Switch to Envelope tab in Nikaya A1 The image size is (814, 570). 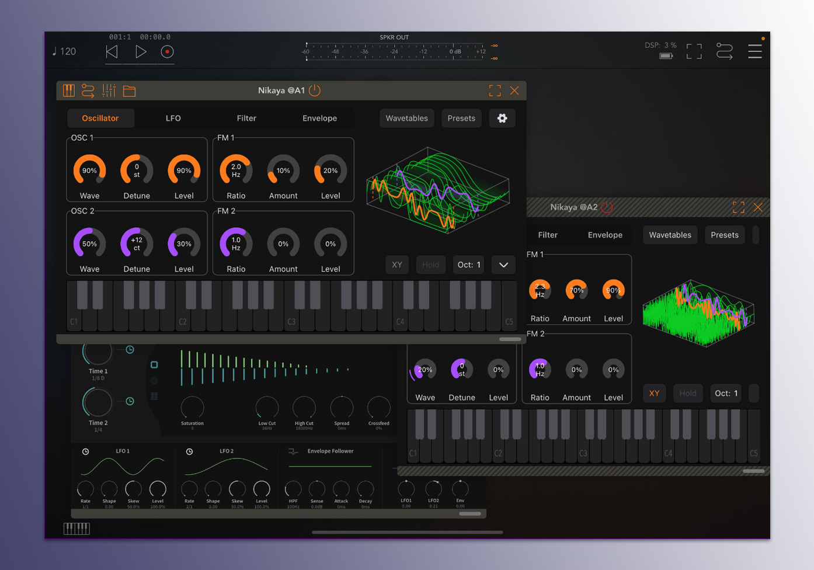[319, 119]
